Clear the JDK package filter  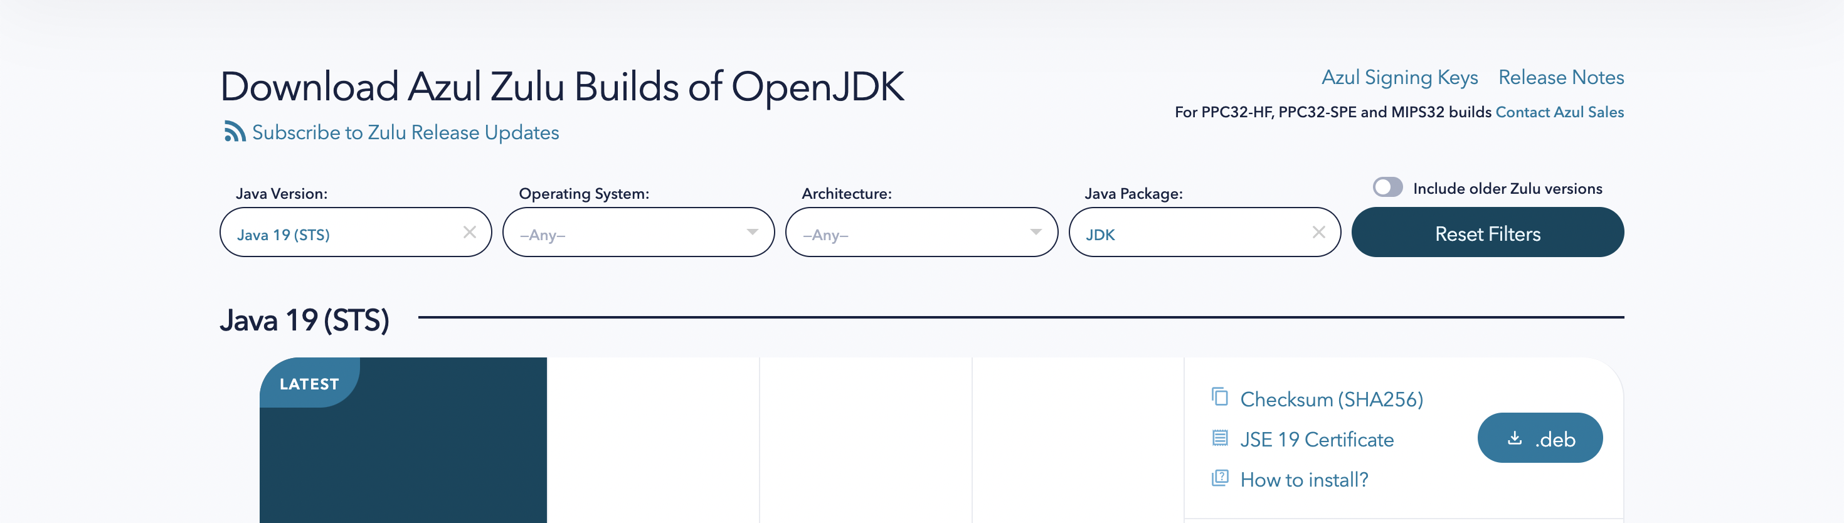tap(1318, 232)
